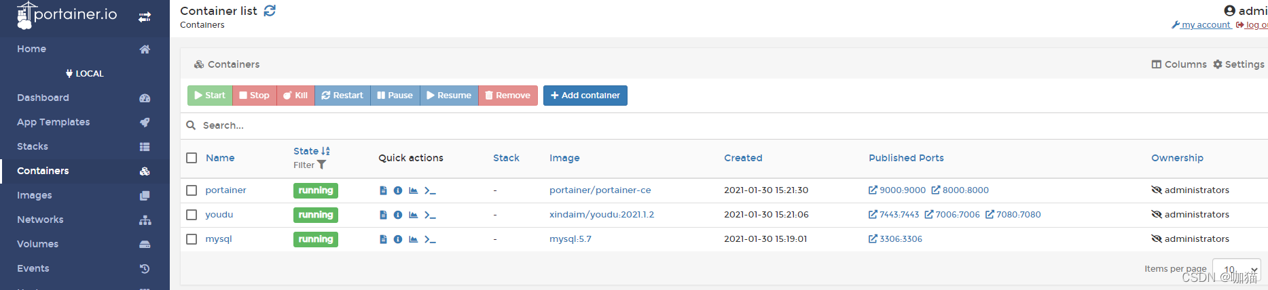Click the Add container button
This screenshot has width=1268, height=290.
[x=585, y=96]
